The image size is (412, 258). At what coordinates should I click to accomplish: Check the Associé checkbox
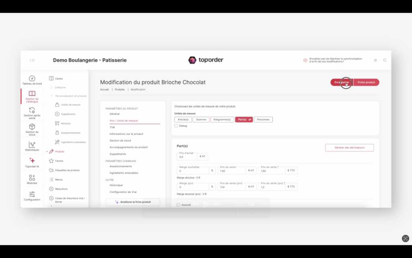[178, 205]
